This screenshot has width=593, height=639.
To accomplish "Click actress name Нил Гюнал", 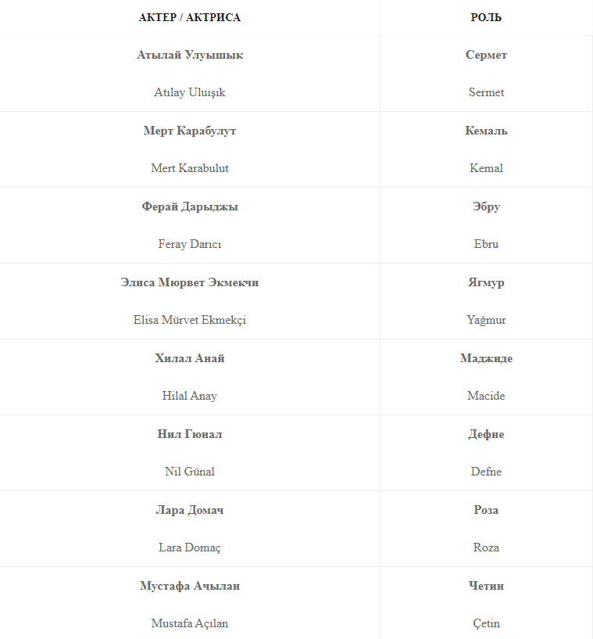I will tap(190, 434).
